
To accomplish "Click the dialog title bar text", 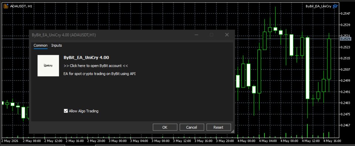I will coord(64,35).
